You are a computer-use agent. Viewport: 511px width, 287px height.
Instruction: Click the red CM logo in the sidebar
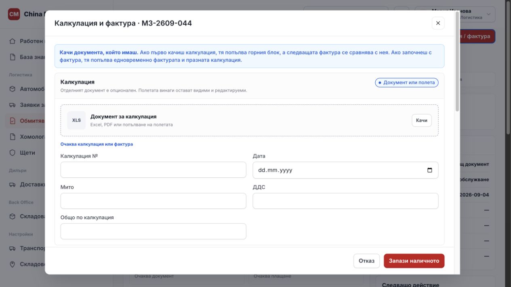click(14, 14)
